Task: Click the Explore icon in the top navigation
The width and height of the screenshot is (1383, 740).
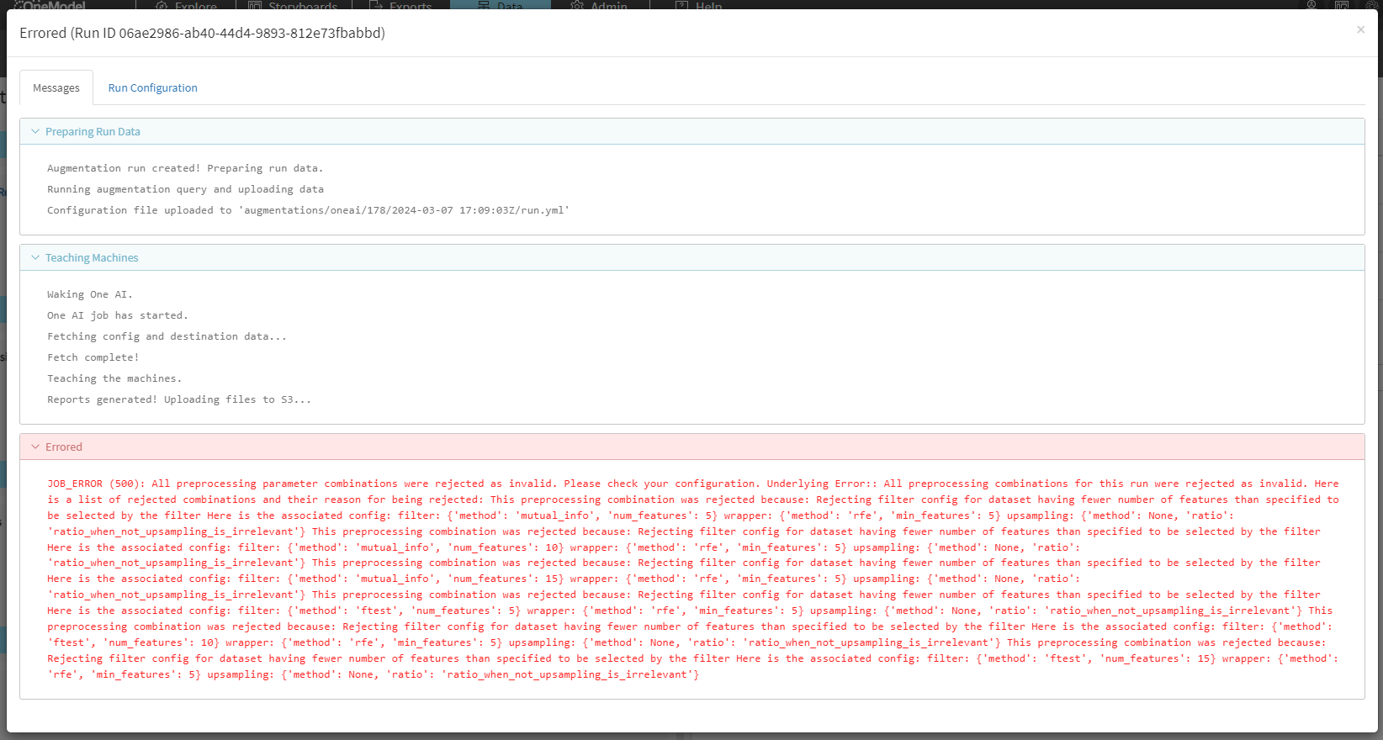Action: 162,5
